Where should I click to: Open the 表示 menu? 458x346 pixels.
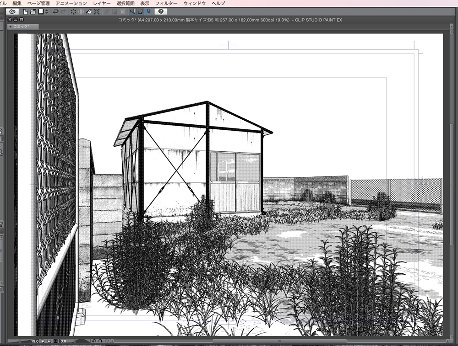(x=145, y=3)
